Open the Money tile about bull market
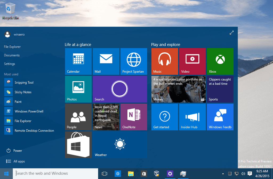 [179, 89]
